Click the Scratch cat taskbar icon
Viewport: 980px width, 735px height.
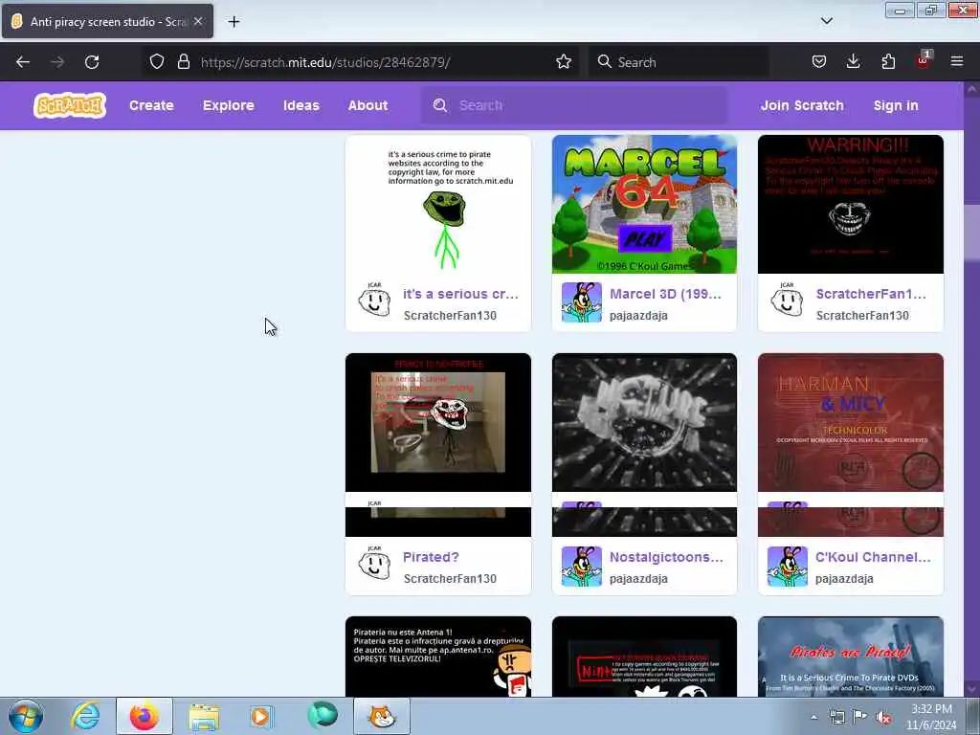pyautogui.click(x=382, y=716)
